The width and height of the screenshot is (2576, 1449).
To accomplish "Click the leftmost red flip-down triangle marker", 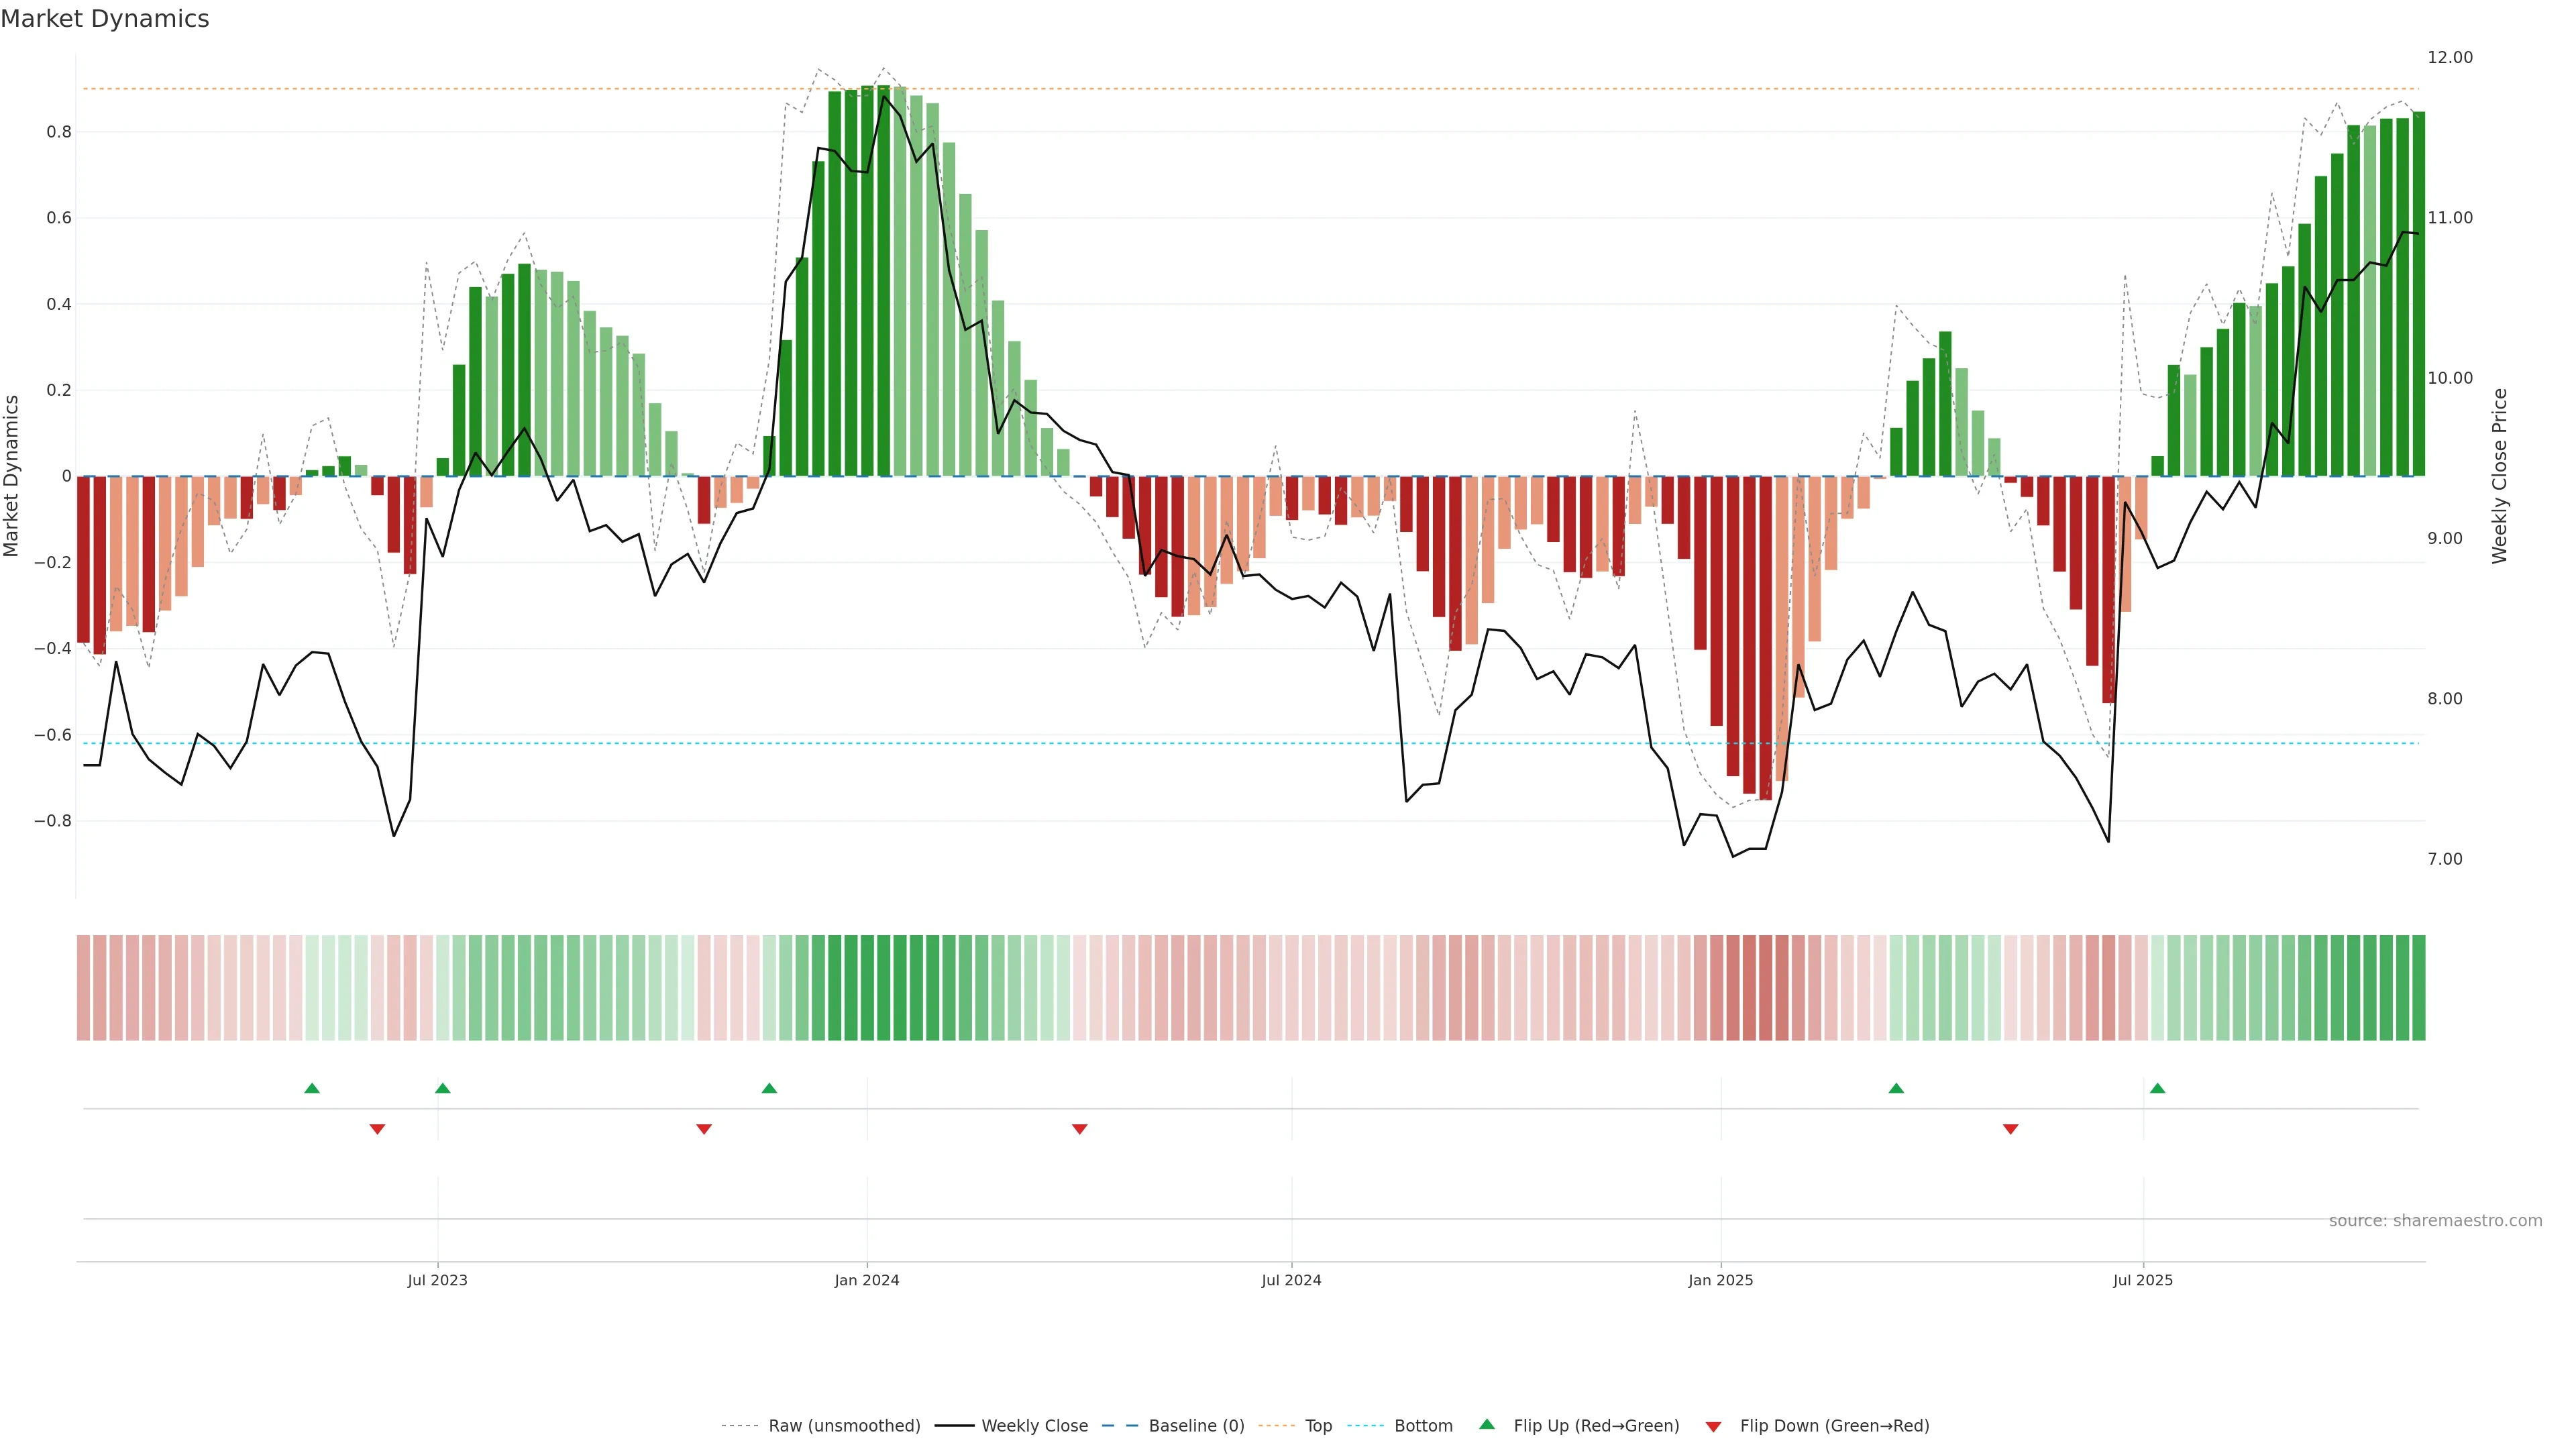I will 377,1129.
